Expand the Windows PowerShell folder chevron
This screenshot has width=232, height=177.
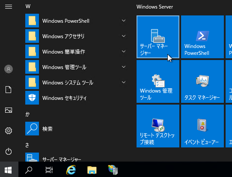click(x=124, y=21)
